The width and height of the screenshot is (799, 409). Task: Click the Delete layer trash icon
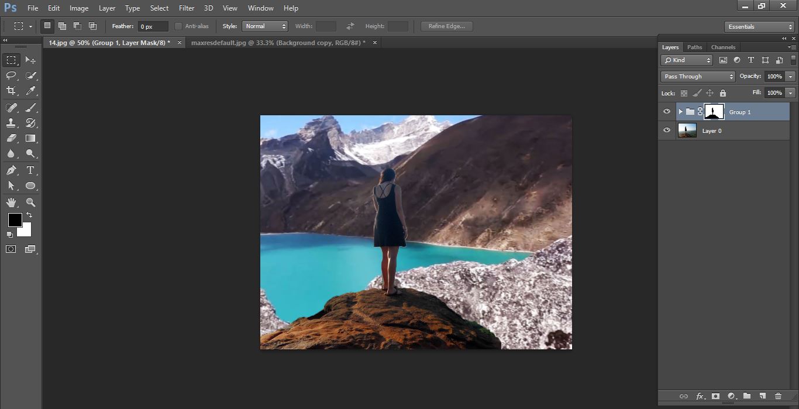(778, 396)
